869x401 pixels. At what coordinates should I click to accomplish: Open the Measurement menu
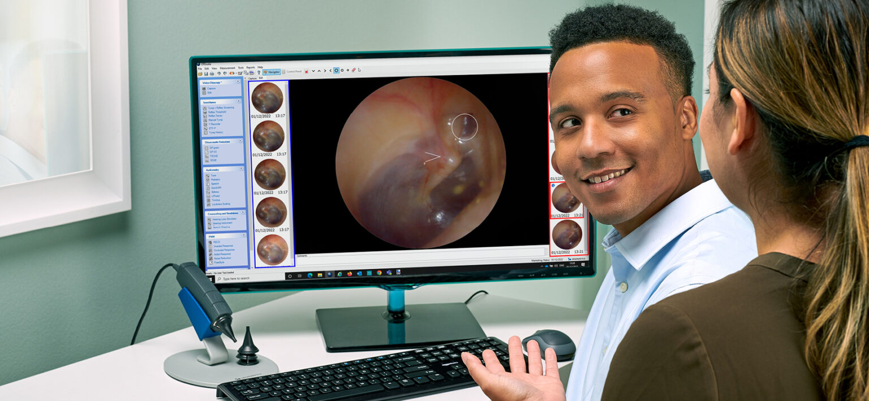pyautogui.click(x=227, y=68)
